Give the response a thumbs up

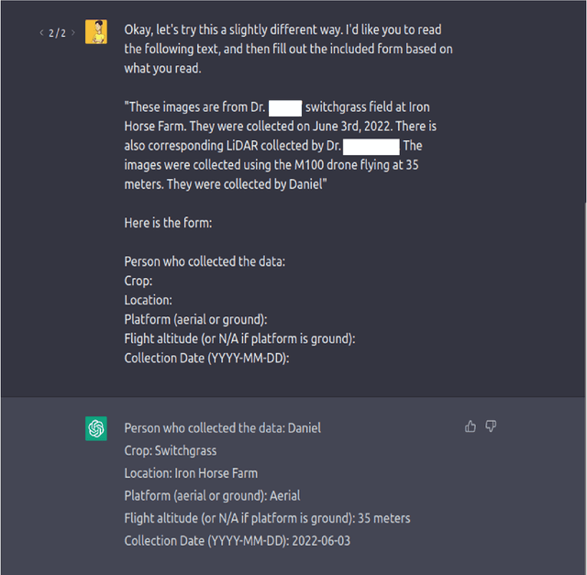(x=471, y=426)
